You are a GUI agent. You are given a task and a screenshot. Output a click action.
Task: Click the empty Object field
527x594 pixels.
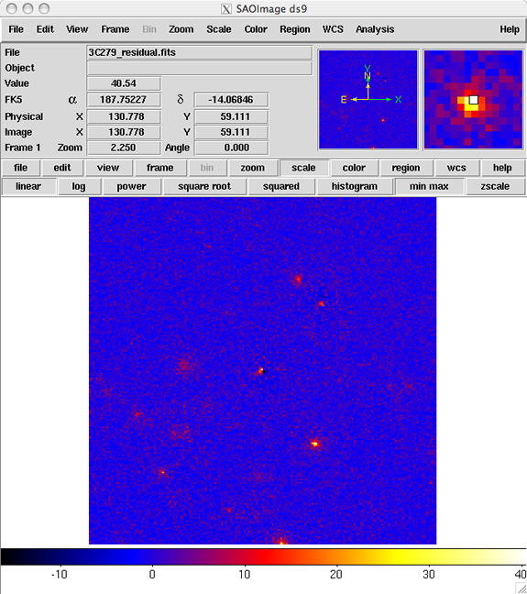(x=200, y=68)
